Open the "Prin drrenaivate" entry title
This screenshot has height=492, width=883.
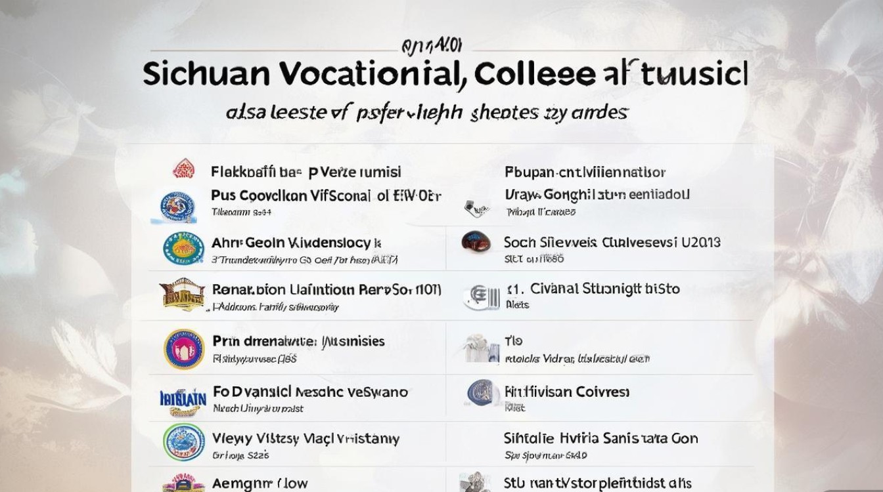[x=298, y=341]
